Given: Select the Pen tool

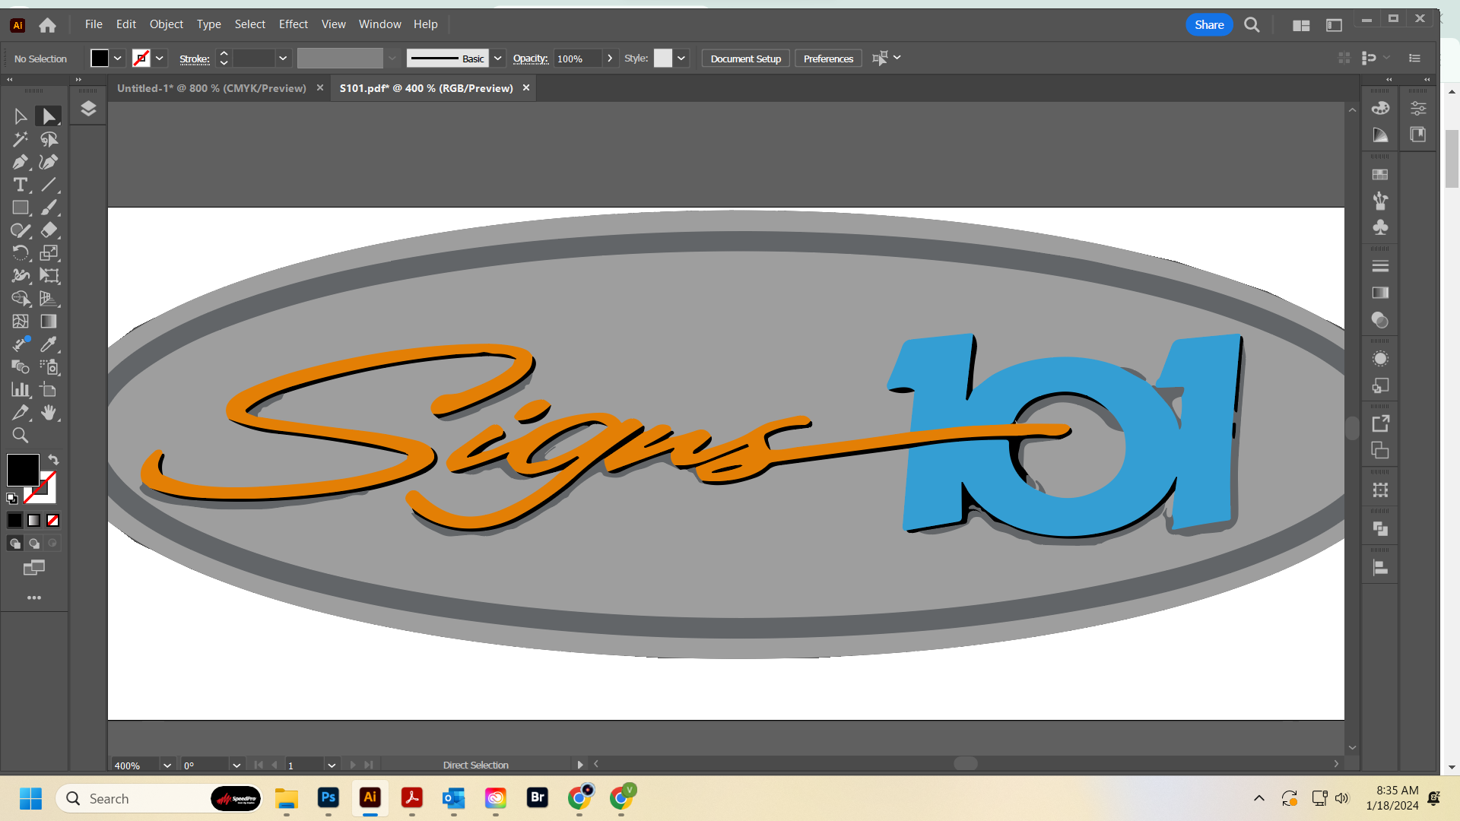Looking at the screenshot, I should coord(21,162).
